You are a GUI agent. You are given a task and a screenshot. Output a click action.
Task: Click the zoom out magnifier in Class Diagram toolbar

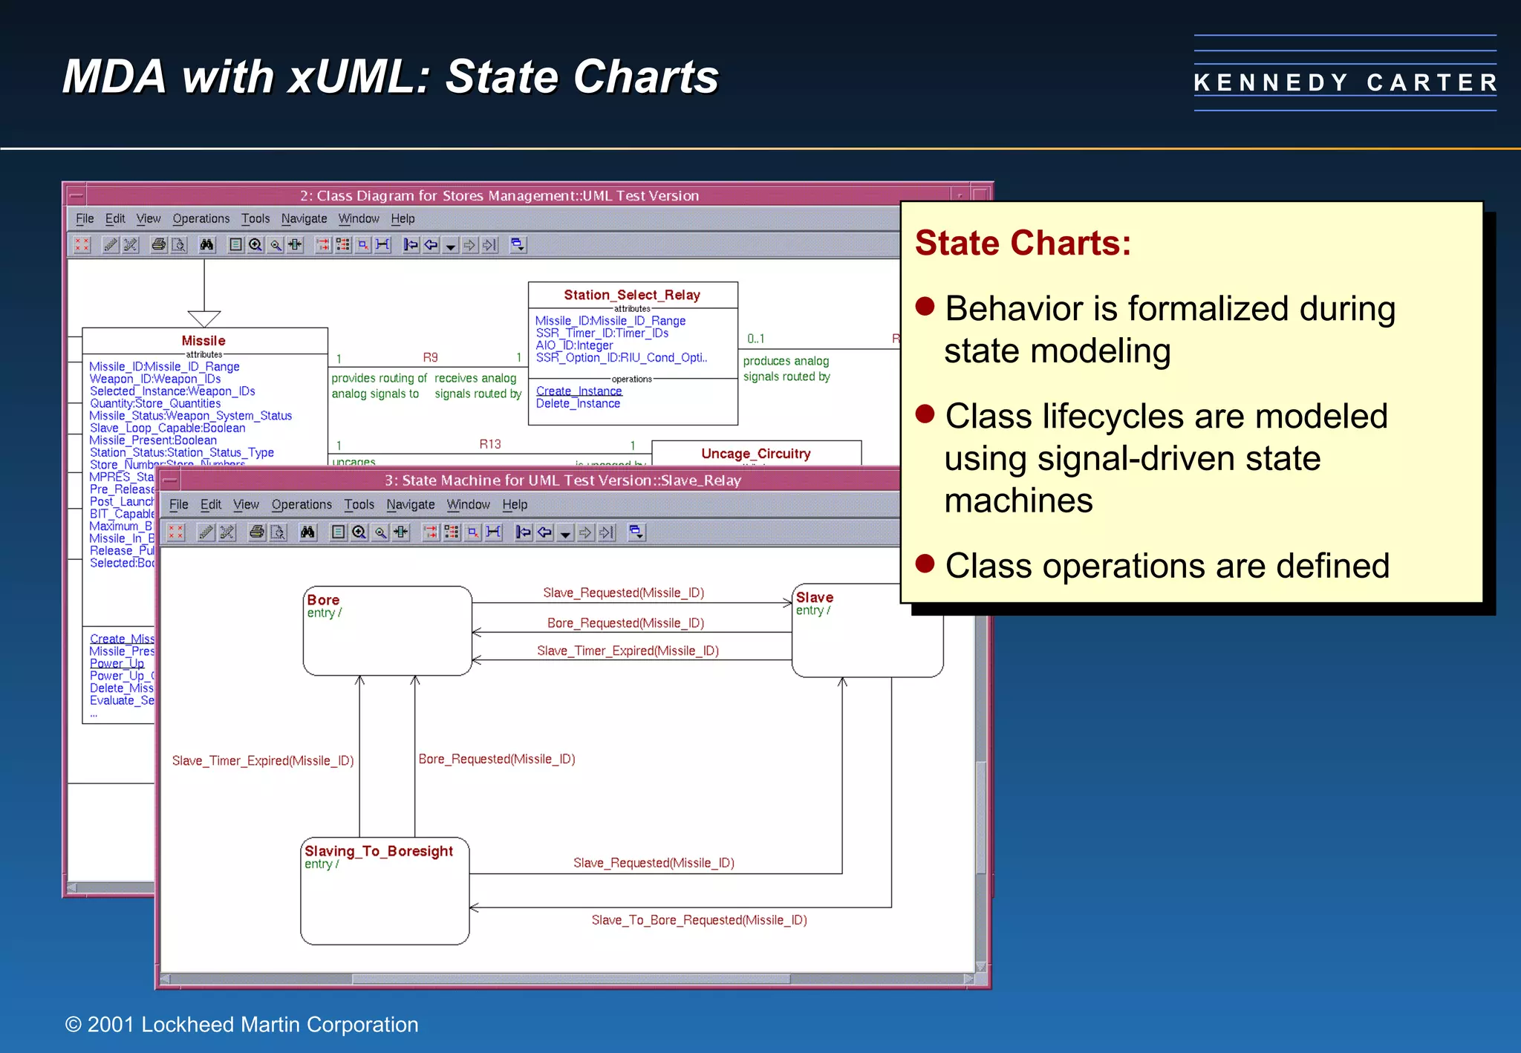pos(276,245)
